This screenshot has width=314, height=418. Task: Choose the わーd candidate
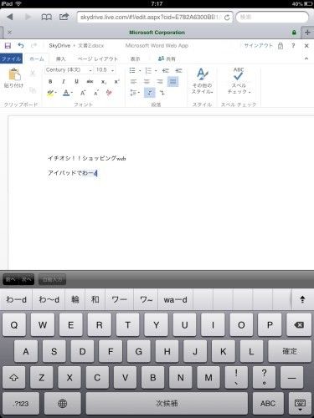tap(17, 299)
